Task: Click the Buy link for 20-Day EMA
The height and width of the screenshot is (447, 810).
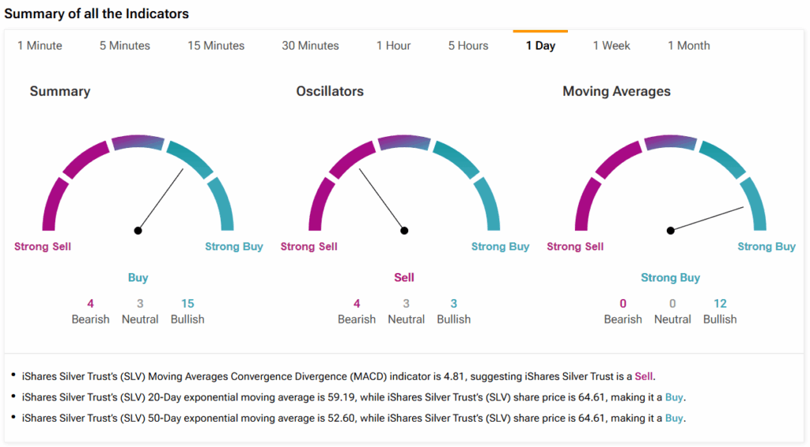Action: coord(674,397)
